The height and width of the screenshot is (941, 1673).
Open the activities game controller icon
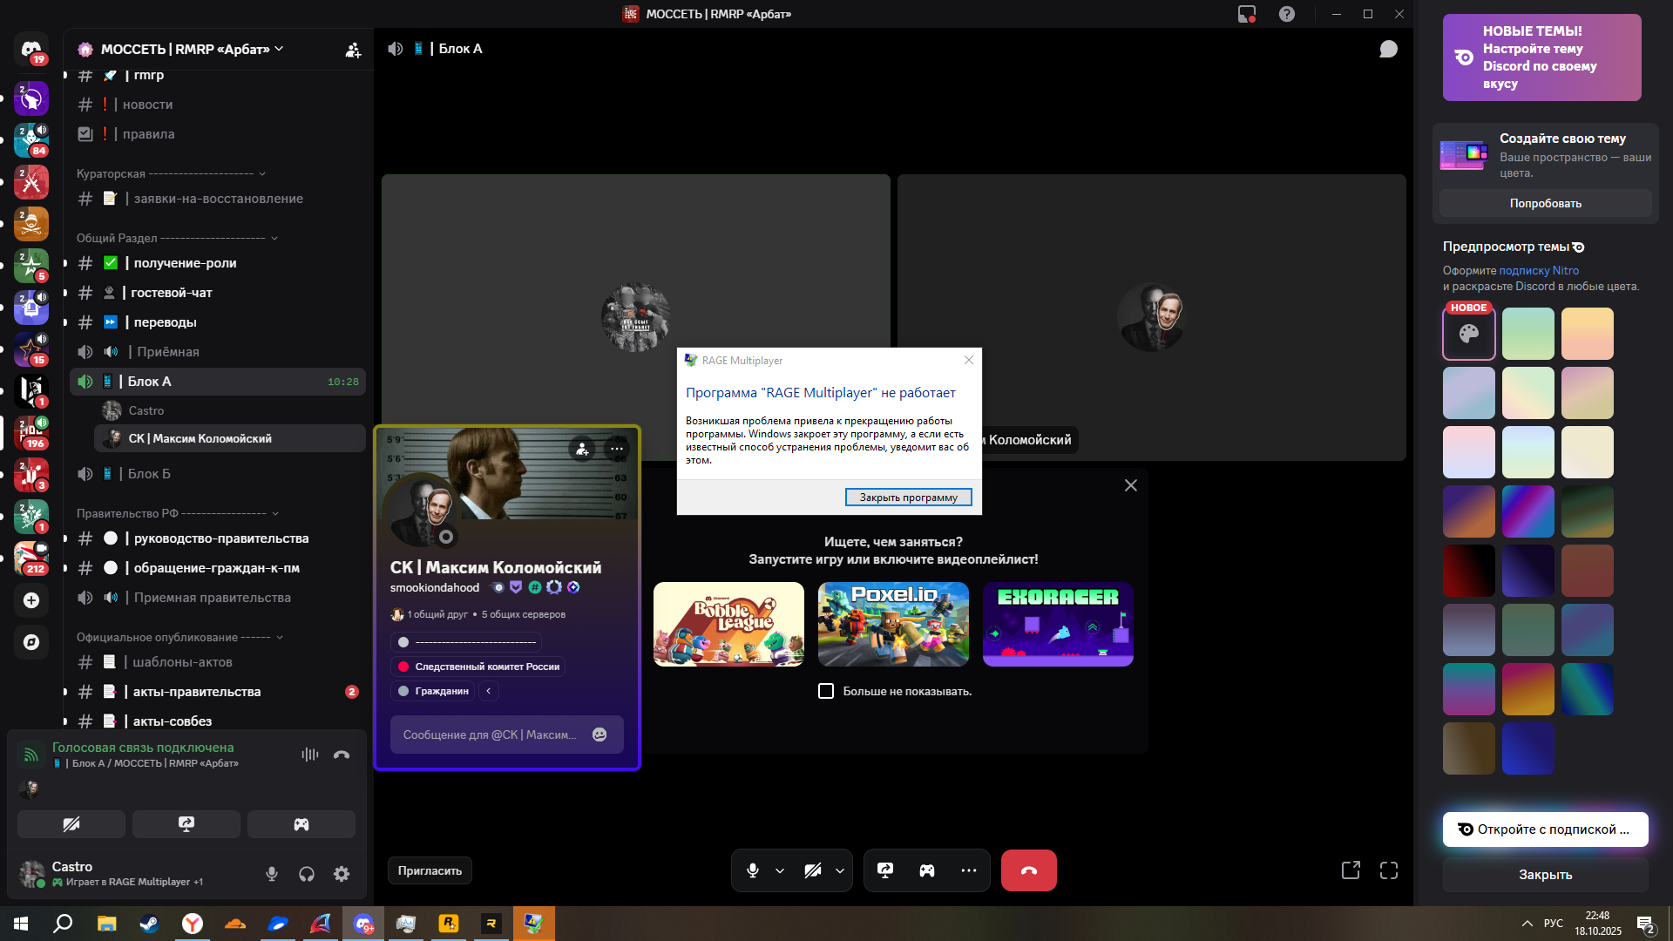927,870
